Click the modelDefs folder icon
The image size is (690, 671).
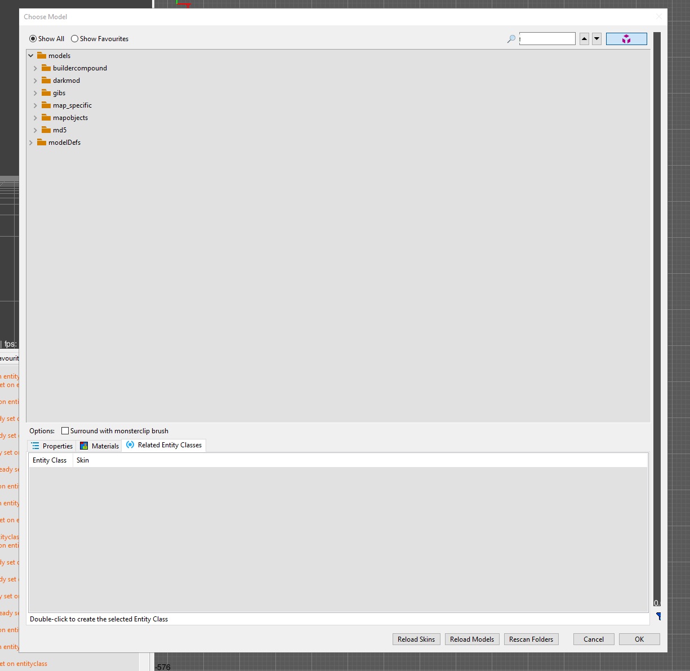click(x=42, y=143)
